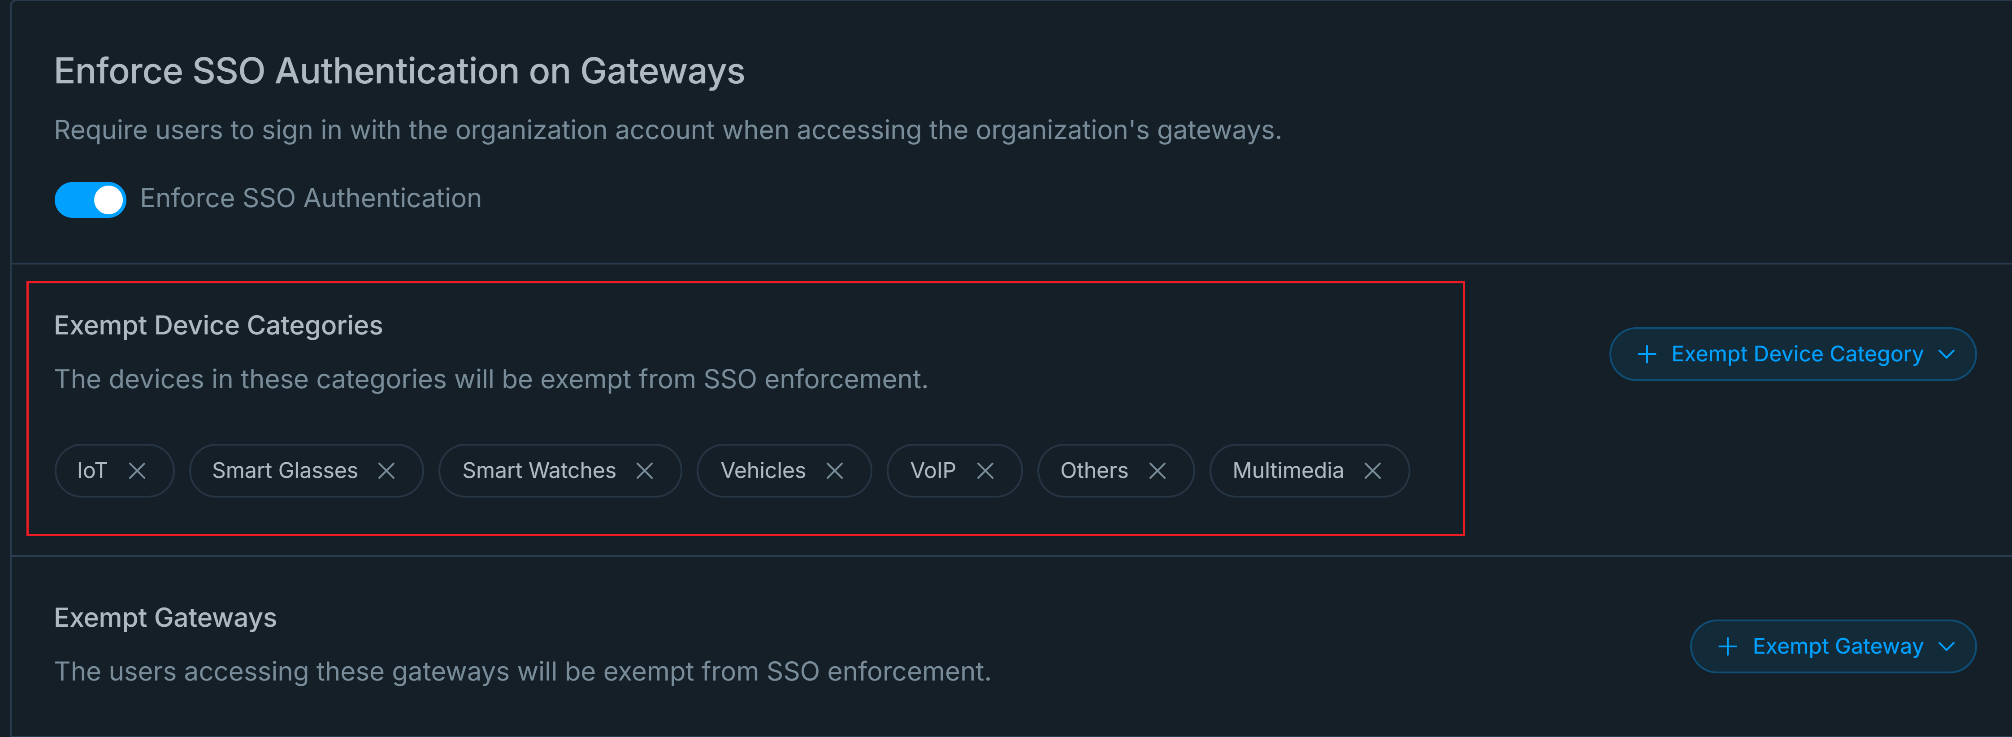This screenshot has height=737, width=2012.
Task: Open the Exempt Device Category button
Action: tap(1796, 355)
